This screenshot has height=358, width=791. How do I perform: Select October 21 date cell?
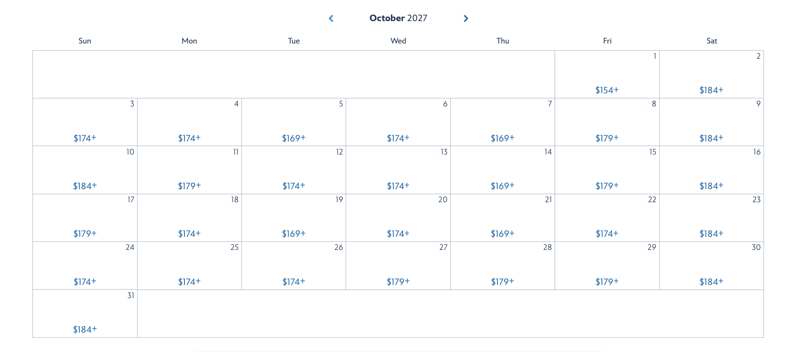(x=502, y=218)
